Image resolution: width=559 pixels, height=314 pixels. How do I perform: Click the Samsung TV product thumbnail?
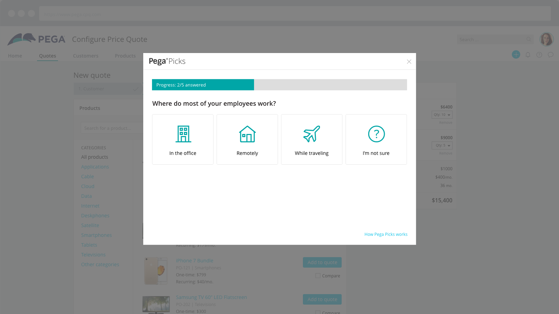pyautogui.click(x=156, y=305)
